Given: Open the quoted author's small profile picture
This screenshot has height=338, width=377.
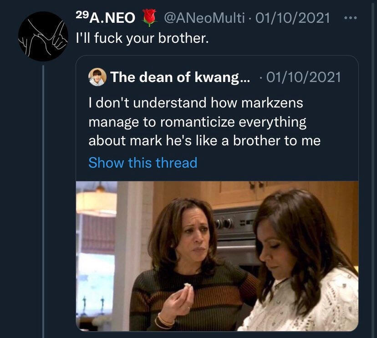Looking at the screenshot, I should (x=97, y=77).
